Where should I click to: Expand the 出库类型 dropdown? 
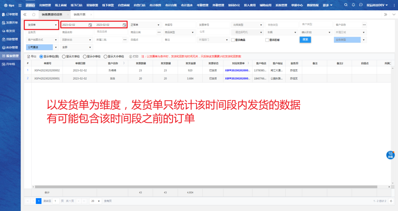tap(261, 25)
